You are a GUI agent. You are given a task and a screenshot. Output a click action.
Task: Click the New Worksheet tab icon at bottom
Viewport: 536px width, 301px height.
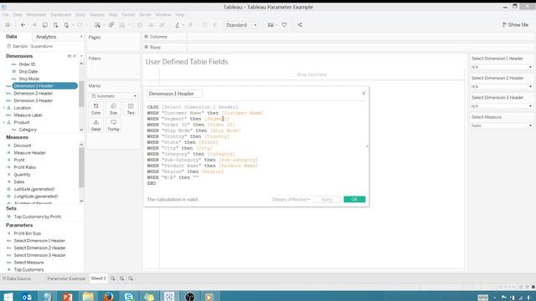[x=113, y=278]
